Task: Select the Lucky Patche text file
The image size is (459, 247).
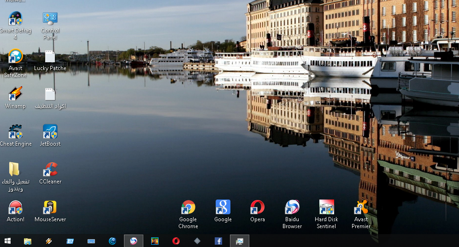Action: pos(50,57)
